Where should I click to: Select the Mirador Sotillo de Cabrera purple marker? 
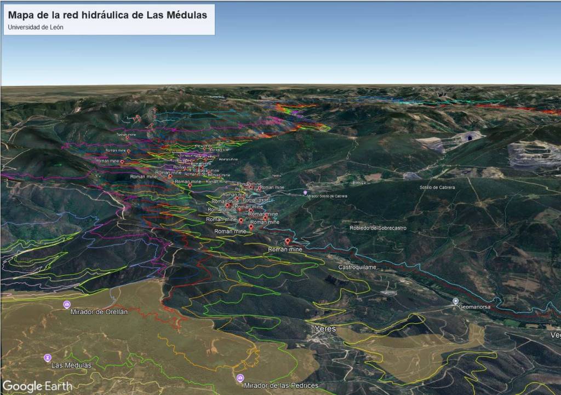pos(305,193)
